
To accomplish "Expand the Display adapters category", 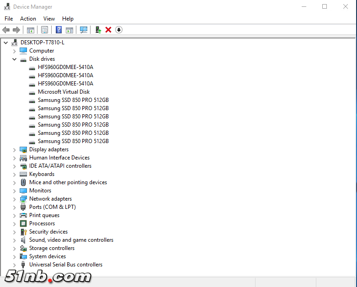I will (x=15, y=149).
